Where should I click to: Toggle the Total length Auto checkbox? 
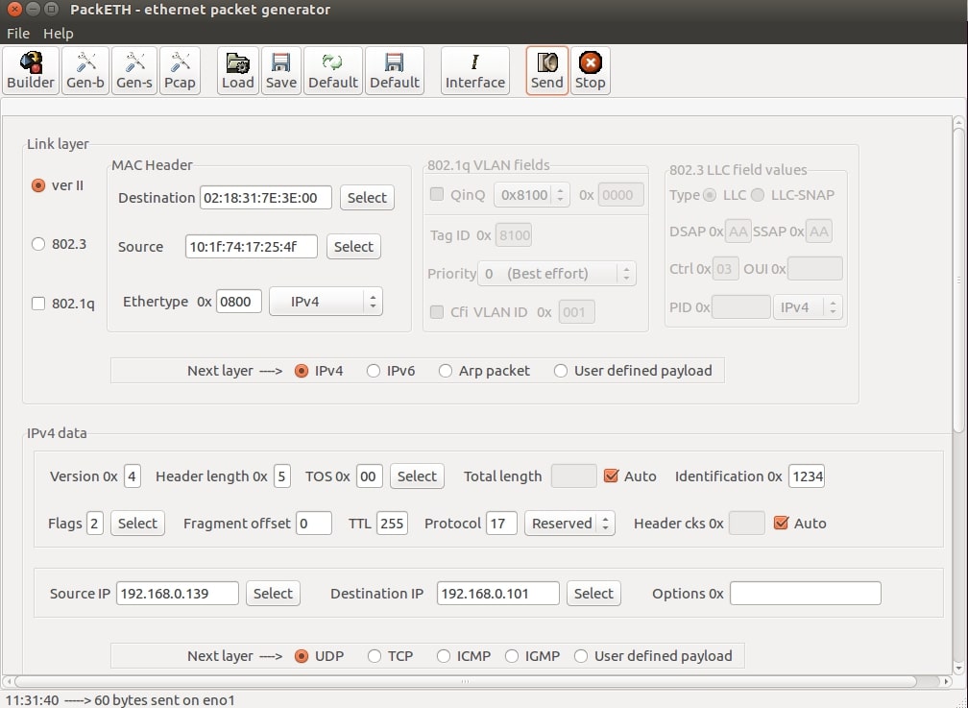[611, 476]
